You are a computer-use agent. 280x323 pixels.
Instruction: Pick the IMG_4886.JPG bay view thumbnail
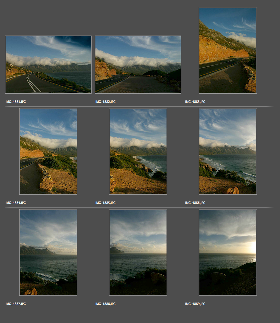point(228,151)
